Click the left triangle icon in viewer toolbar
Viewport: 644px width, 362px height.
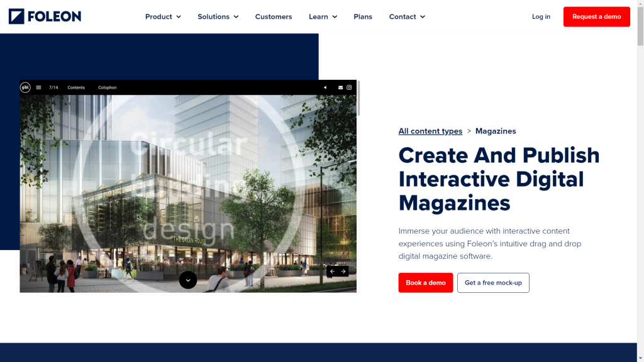coord(325,87)
